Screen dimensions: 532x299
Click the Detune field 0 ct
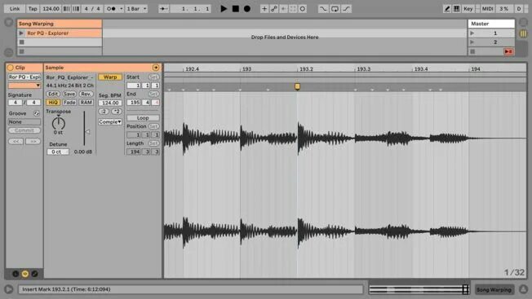click(58, 152)
